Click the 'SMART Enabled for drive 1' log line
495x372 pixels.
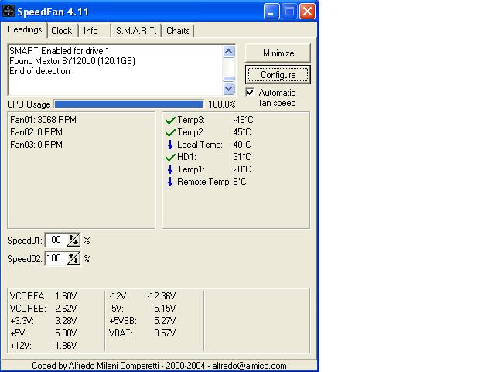[x=60, y=51]
